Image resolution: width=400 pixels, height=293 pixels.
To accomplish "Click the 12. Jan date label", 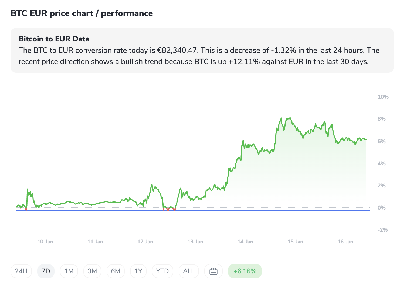I will (145, 242).
